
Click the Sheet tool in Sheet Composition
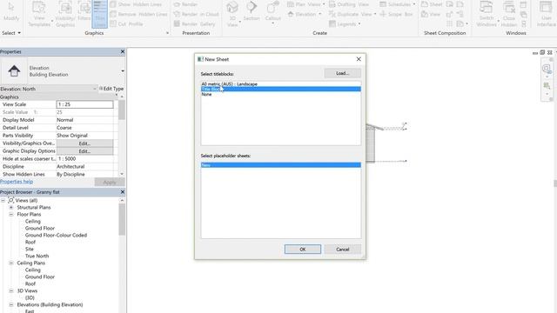tap(432, 4)
